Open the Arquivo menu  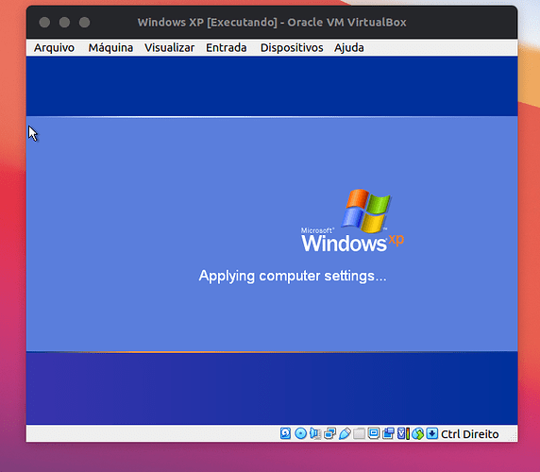(x=54, y=47)
